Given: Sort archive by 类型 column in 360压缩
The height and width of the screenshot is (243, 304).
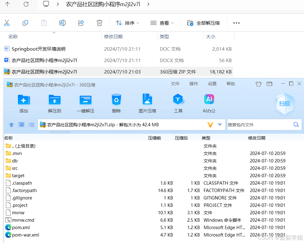Looking at the screenshot, I should tap(206, 138).
